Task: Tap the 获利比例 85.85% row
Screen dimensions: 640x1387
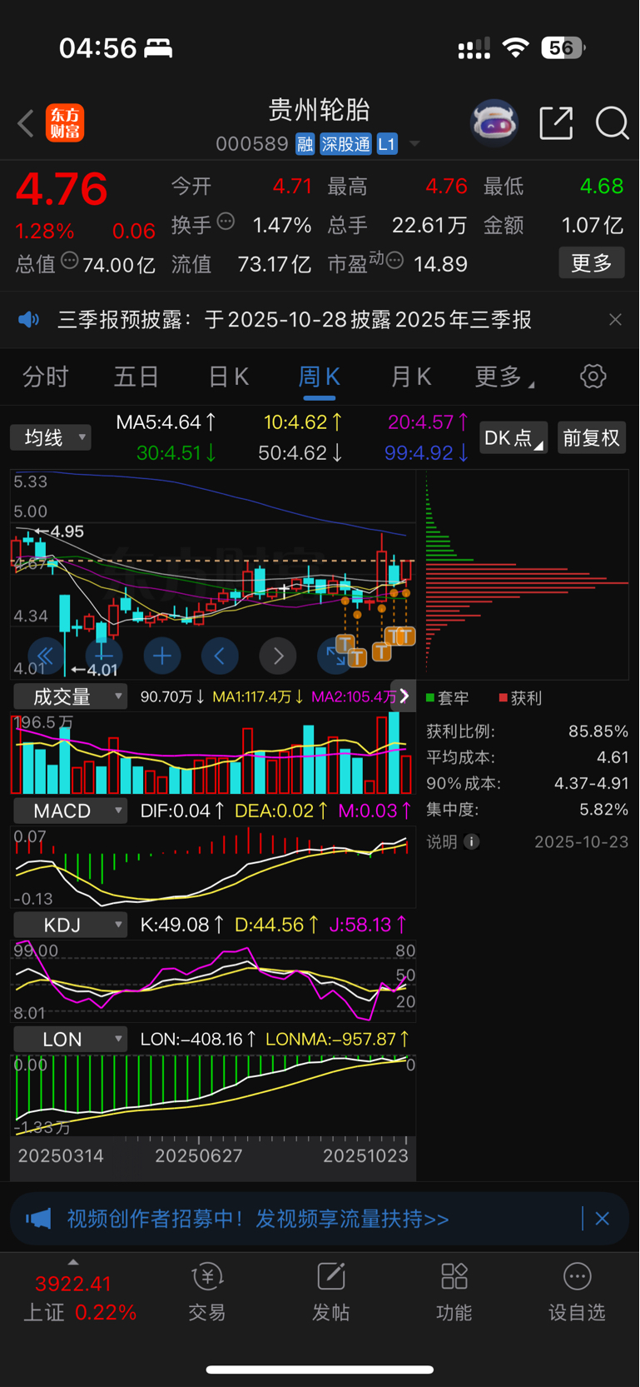Action: [x=528, y=731]
